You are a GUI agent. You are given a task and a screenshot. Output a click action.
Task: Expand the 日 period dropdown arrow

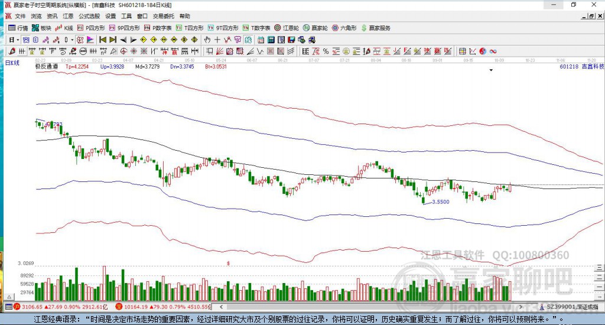(18, 40)
